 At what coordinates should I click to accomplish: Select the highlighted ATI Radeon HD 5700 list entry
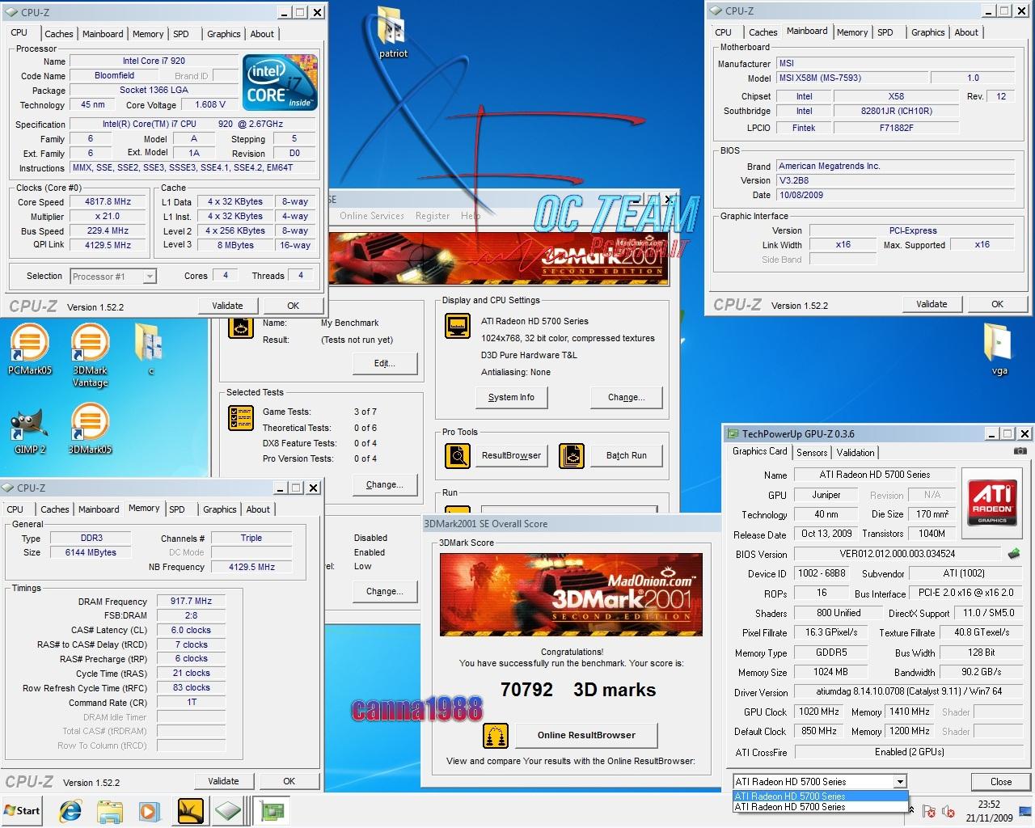[x=820, y=796]
